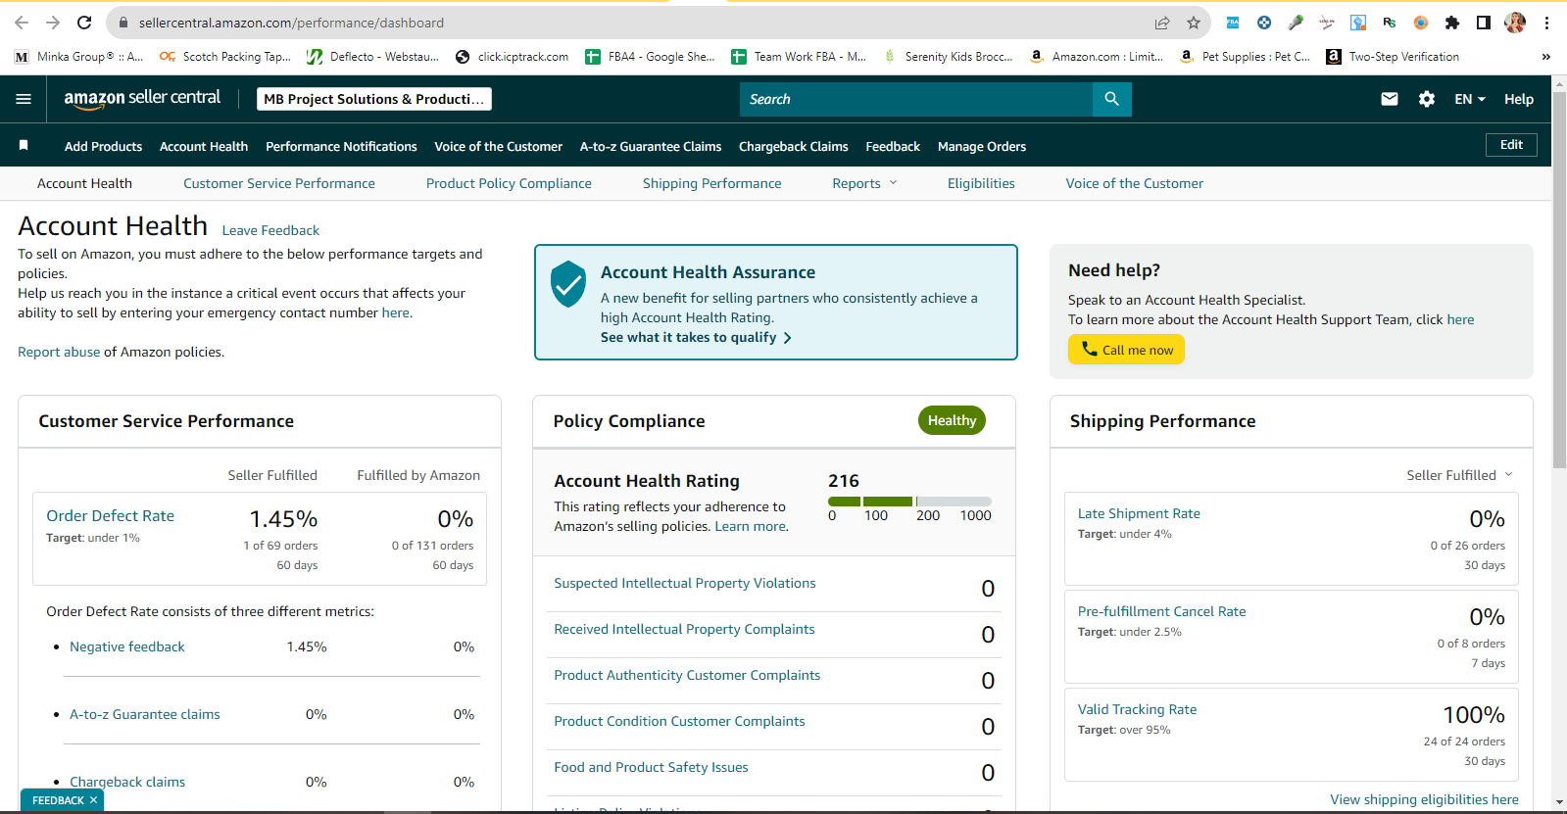
Task: Open the FBA extension icon
Action: (1233, 23)
